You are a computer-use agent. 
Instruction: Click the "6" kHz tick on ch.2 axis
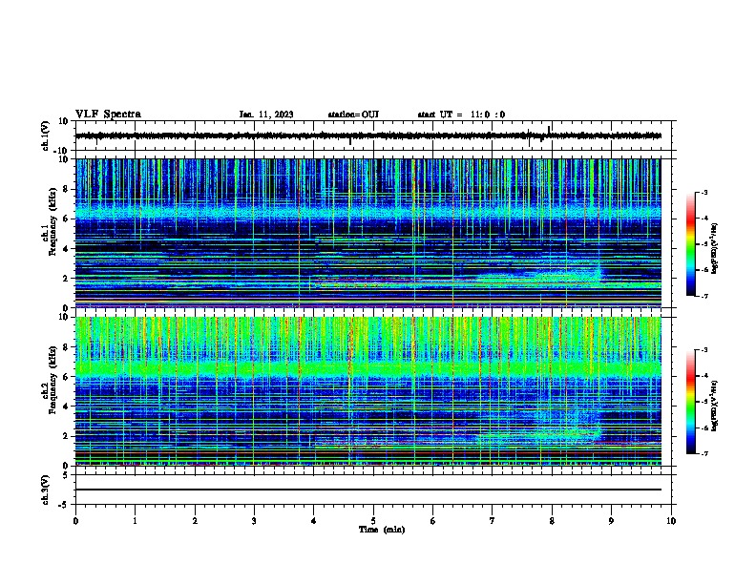(67, 377)
